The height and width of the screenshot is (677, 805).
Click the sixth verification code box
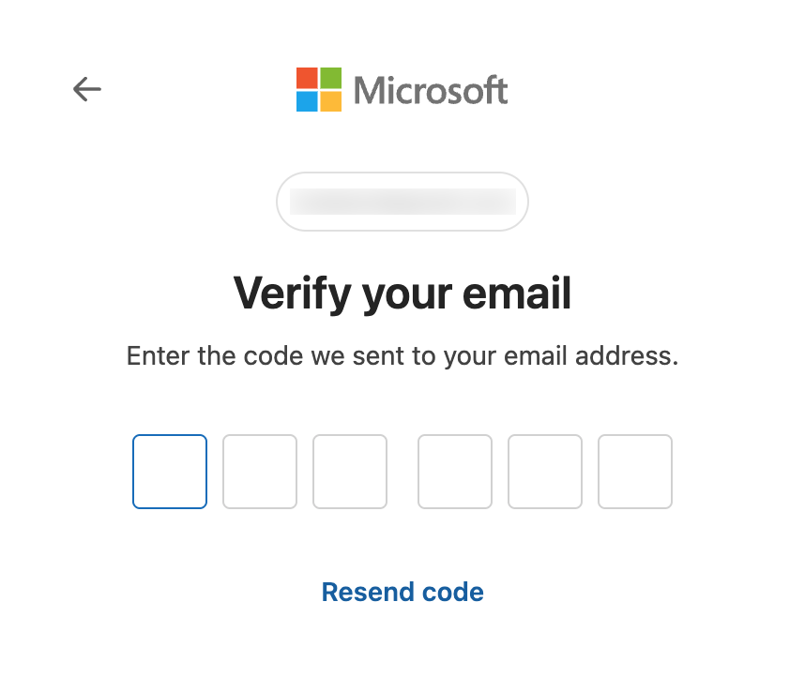pos(635,472)
